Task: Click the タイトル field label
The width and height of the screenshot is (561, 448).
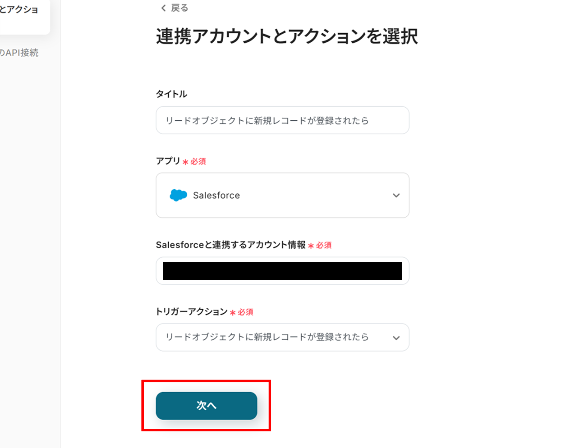Action: pos(171,94)
